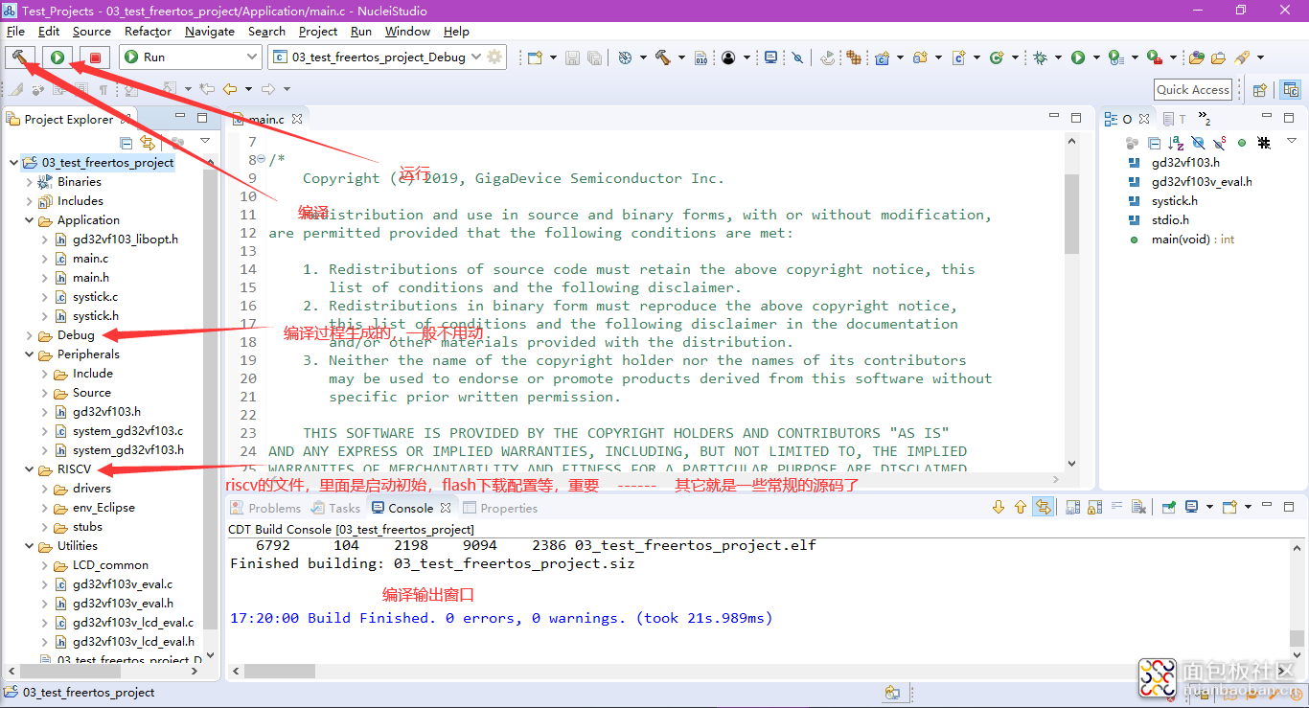Click the Search flashlight toolbar icon
The image size is (1309, 708).
click(1242, 57)
